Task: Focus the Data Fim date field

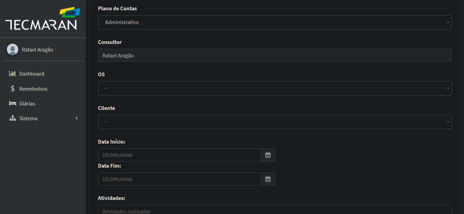Action: (x=179, y=179)
